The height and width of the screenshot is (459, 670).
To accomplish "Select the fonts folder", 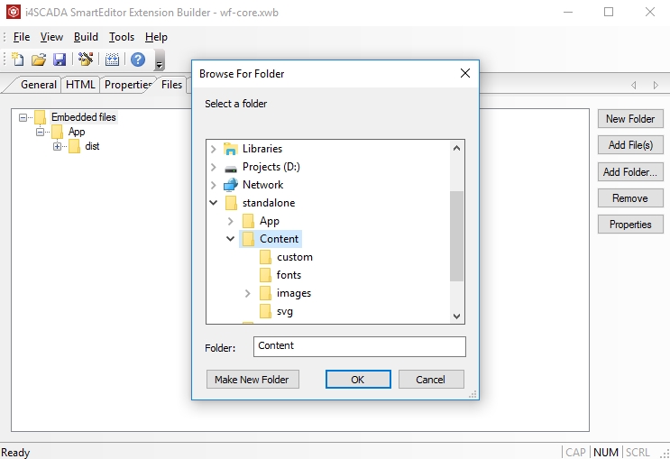I will tap(289, 275).
